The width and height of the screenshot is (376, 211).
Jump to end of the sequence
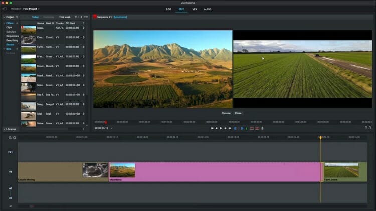pyautogui.click(x=230, y=128)
